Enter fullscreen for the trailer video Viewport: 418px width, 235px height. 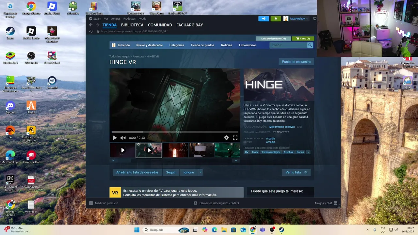(x=235, y=138)
